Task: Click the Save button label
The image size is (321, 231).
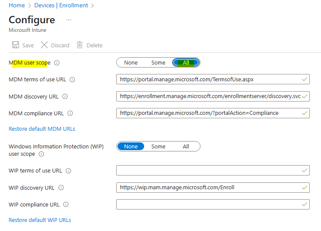Action: tap(28, 45)
